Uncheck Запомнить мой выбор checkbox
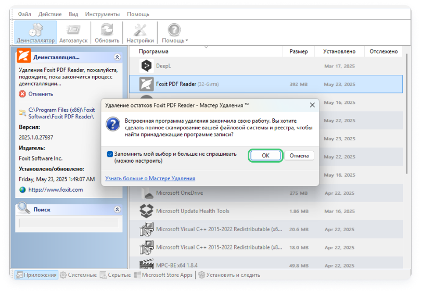The image size is (421, 293). click(x=110, y=154)
